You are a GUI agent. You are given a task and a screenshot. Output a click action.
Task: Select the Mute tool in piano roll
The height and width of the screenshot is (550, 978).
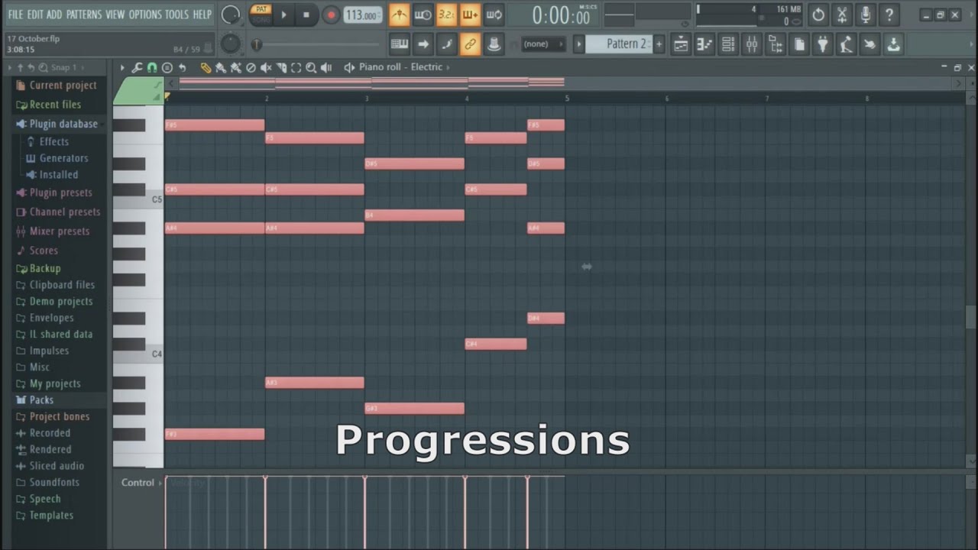266,67
